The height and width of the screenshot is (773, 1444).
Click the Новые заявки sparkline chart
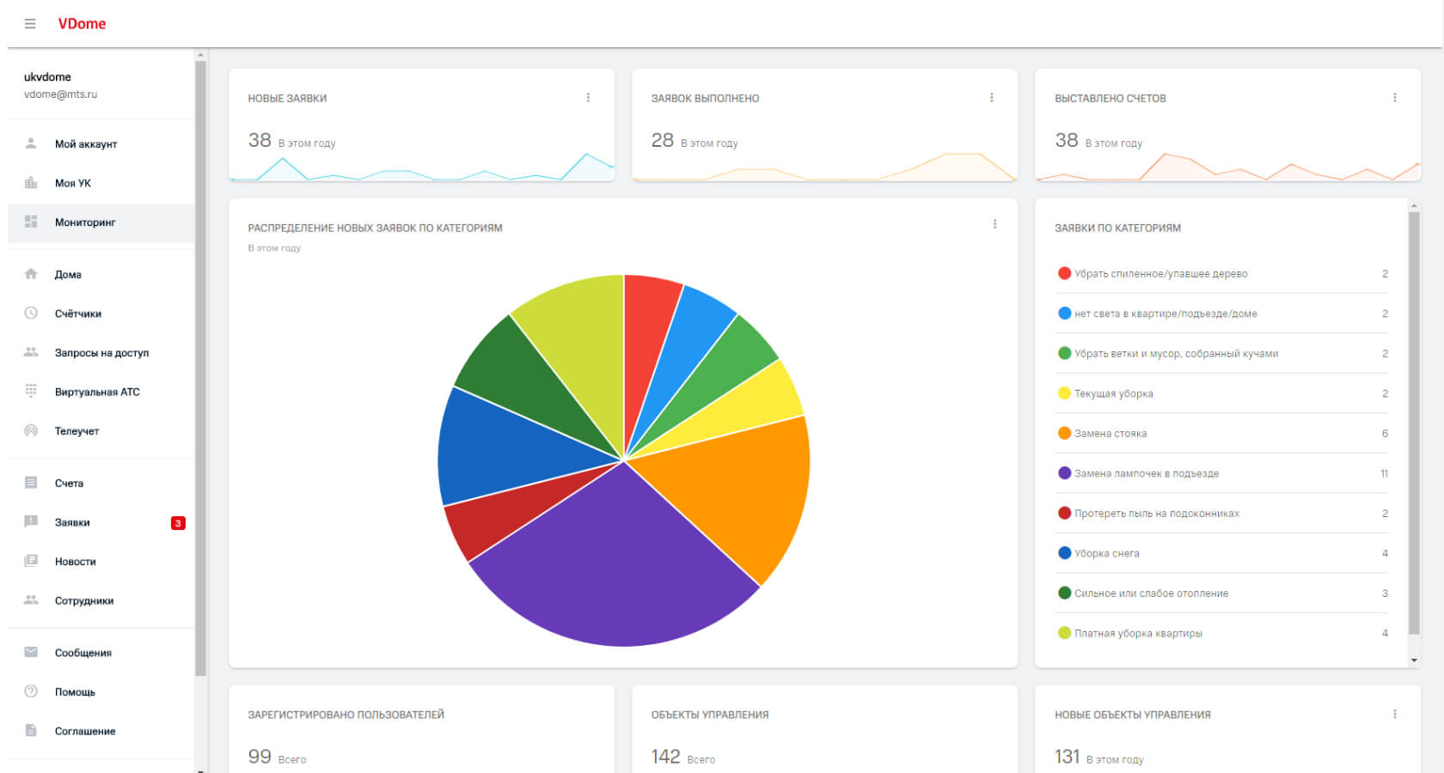pos(422,167)
